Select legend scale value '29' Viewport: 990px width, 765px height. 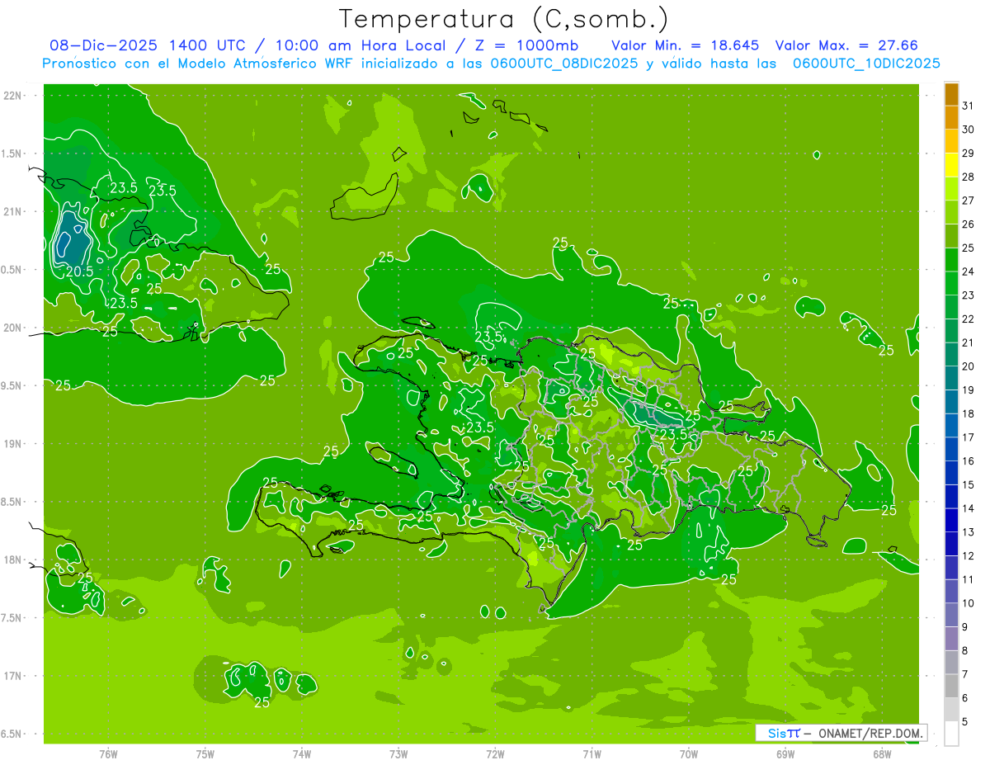969,153
